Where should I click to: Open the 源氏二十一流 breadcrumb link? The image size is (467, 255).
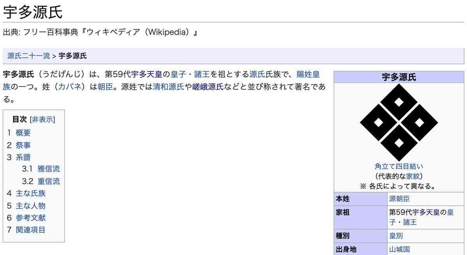point(29,56)
